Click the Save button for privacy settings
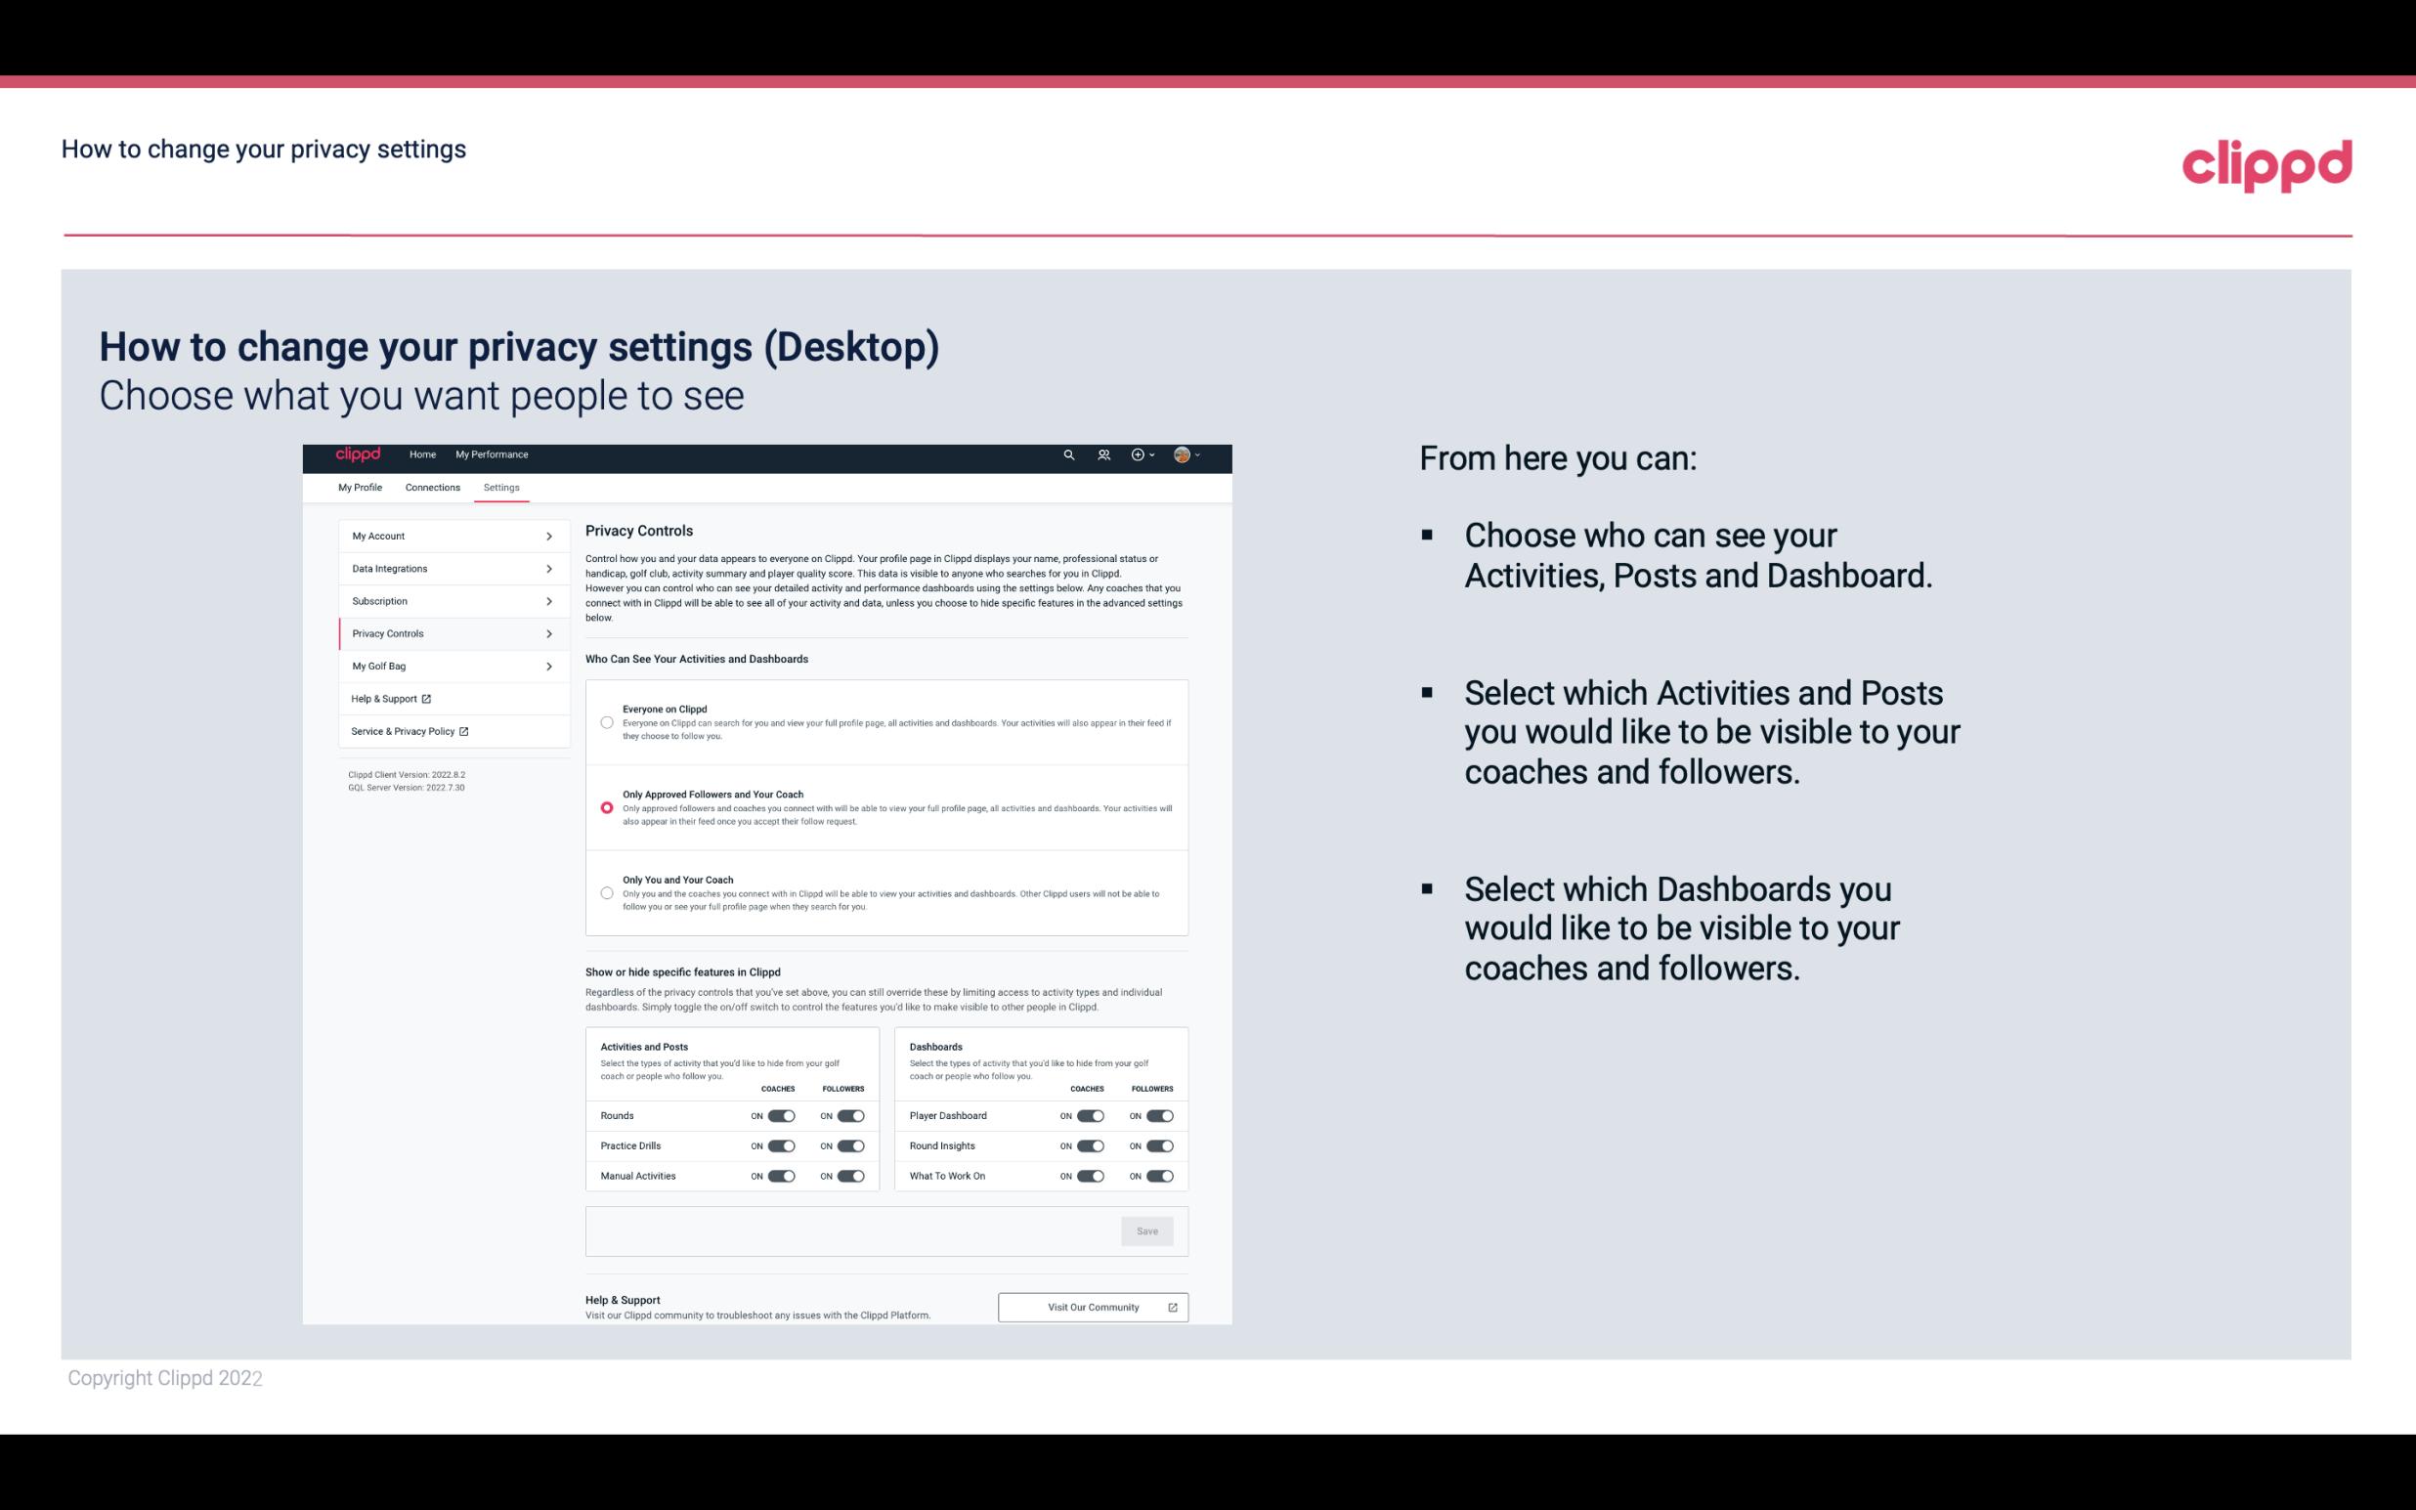Image resolution: width=2416 pixels, height=1510 pixels. (x=1146, y=1230)
